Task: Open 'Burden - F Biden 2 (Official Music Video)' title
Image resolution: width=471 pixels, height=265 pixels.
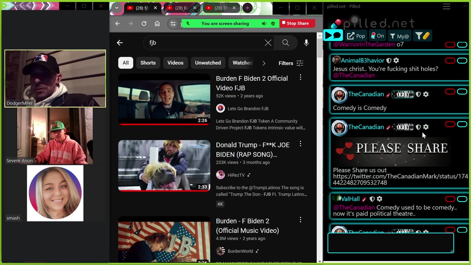Action: point(247,226)
